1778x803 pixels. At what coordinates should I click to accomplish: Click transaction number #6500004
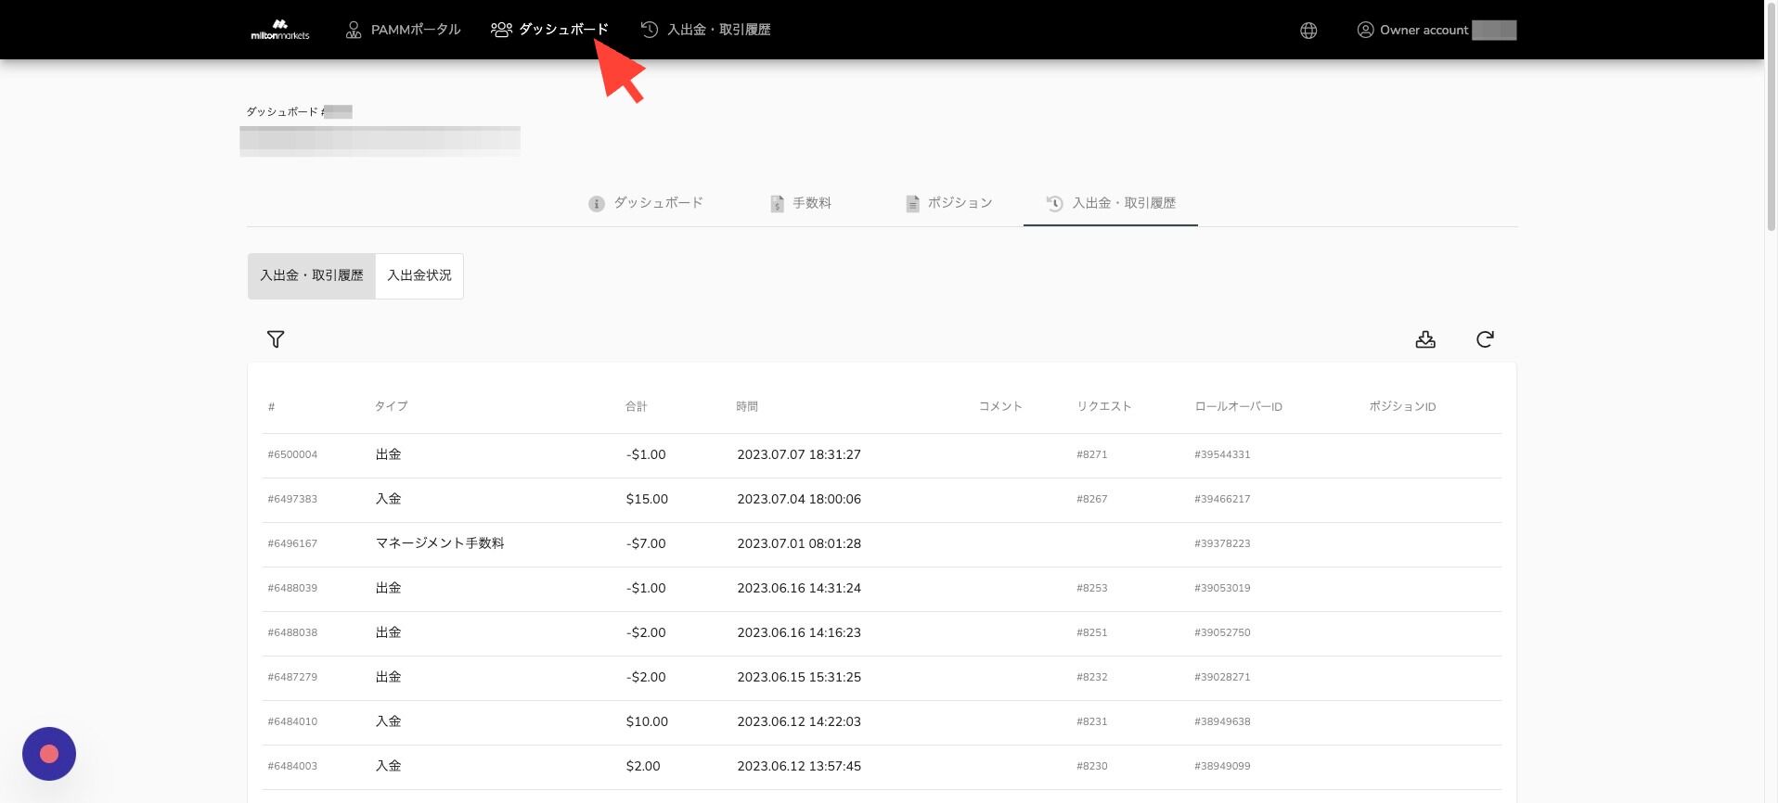[292, 454]
